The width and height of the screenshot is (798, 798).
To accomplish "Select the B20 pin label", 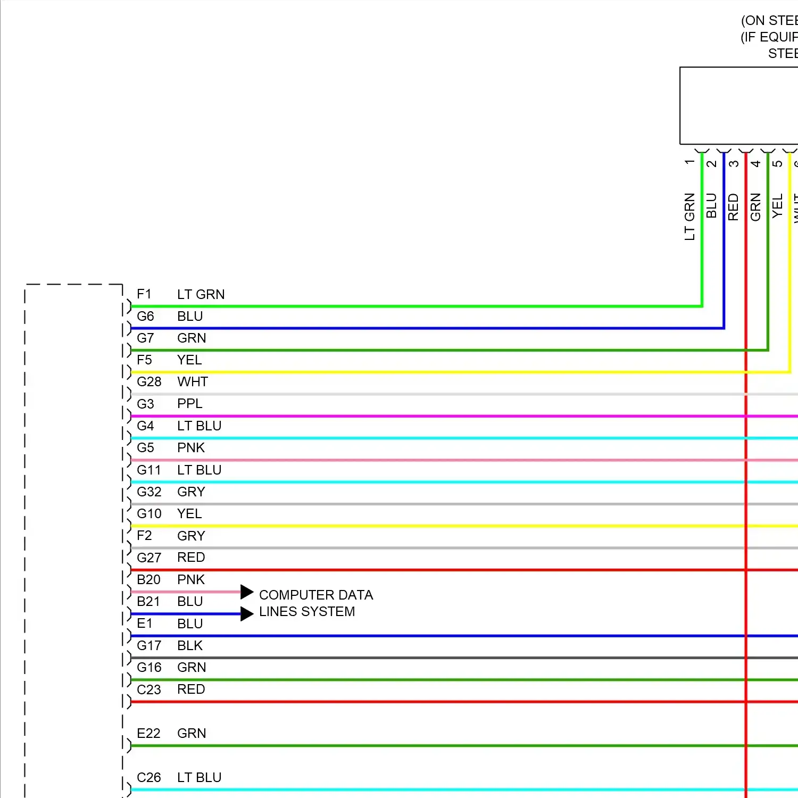I will click(148, 579).
